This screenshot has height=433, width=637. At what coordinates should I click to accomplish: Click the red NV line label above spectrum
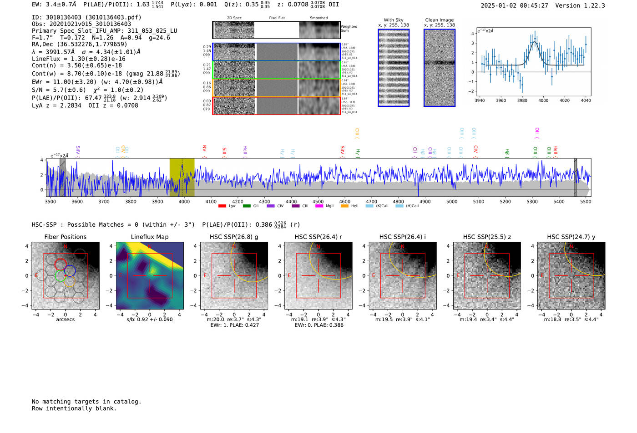tap(204, 149)
